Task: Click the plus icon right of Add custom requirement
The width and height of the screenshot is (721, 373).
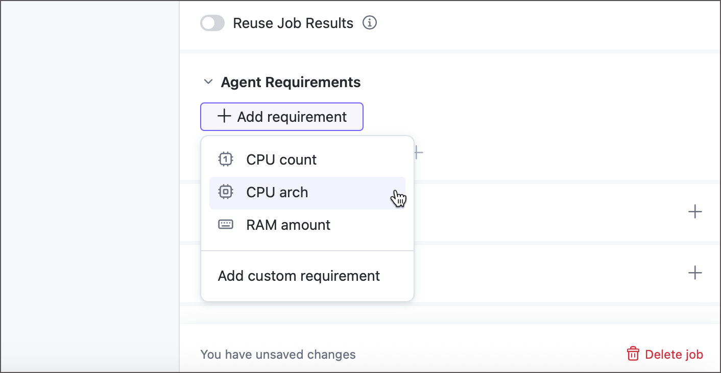Action: pyautogui.click(x=695, y=273)
